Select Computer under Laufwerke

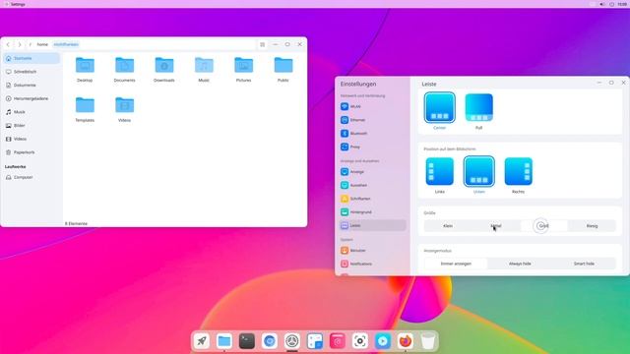[31, 177]
